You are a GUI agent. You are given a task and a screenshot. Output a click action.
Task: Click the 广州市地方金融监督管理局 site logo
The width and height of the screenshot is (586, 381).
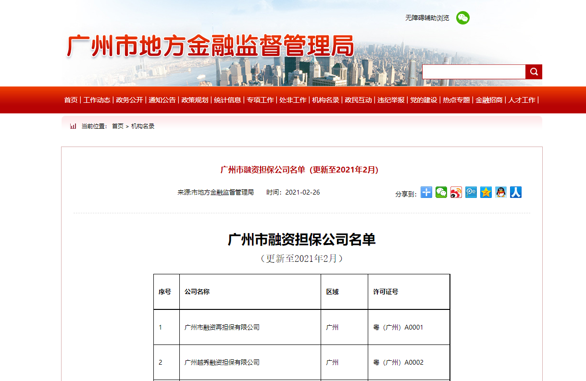pyautogui.click(x=210, y=47)
